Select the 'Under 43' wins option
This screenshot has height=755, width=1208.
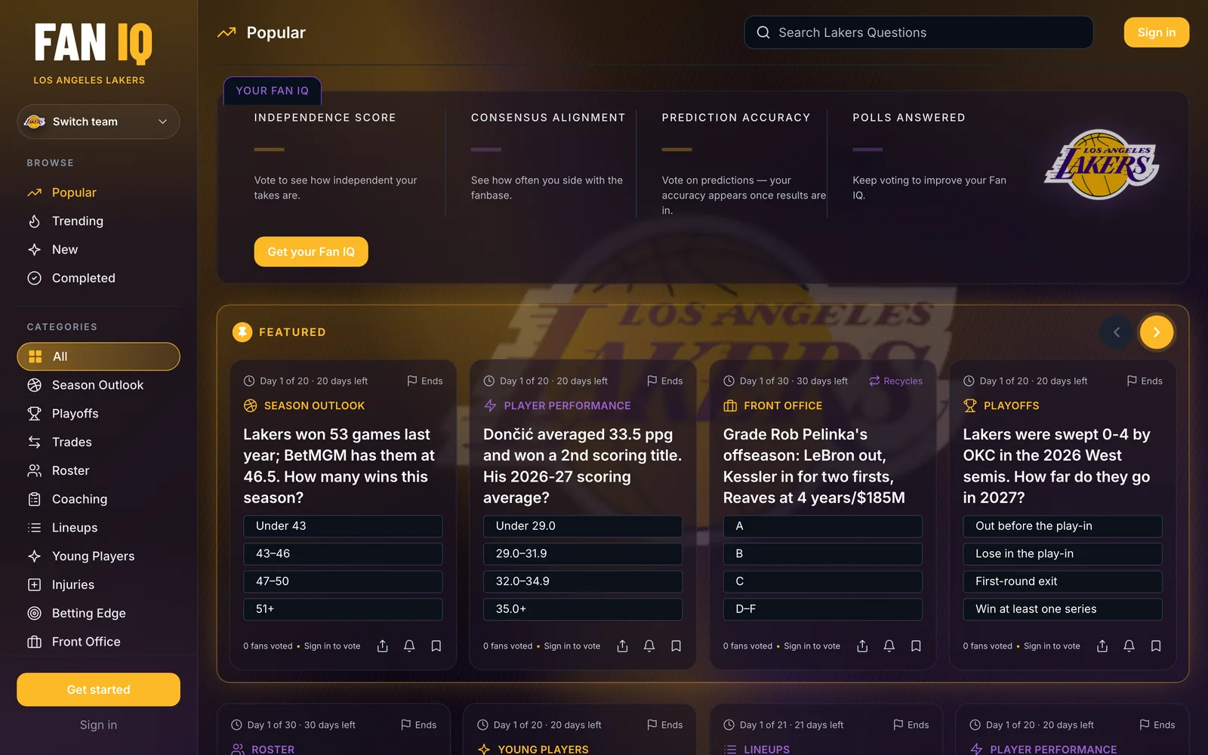click(x=343, y=526)
